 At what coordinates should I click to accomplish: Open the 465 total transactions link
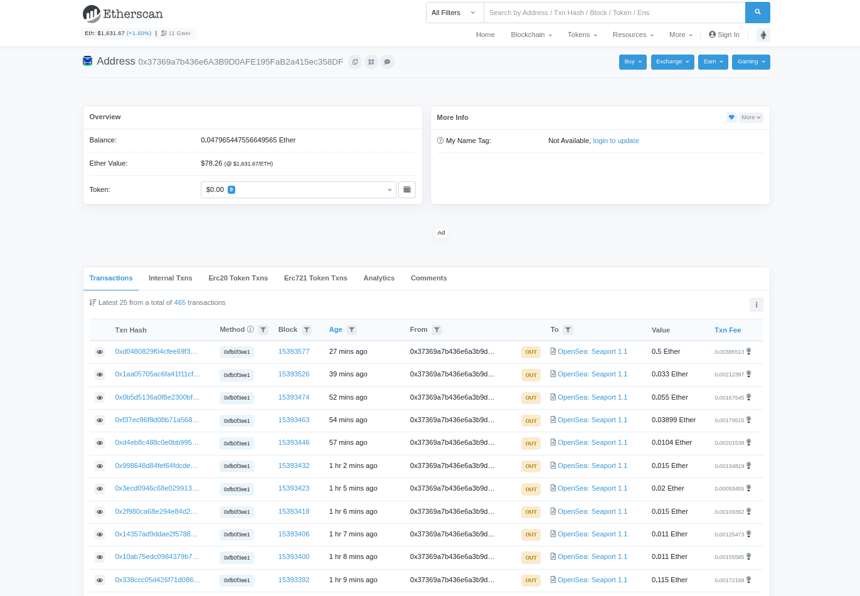point(180,302)
